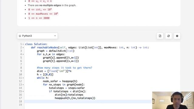Click 'heappush(h,(nx,totalsteps))' line
Screen dimensions: 194x109
75,98
